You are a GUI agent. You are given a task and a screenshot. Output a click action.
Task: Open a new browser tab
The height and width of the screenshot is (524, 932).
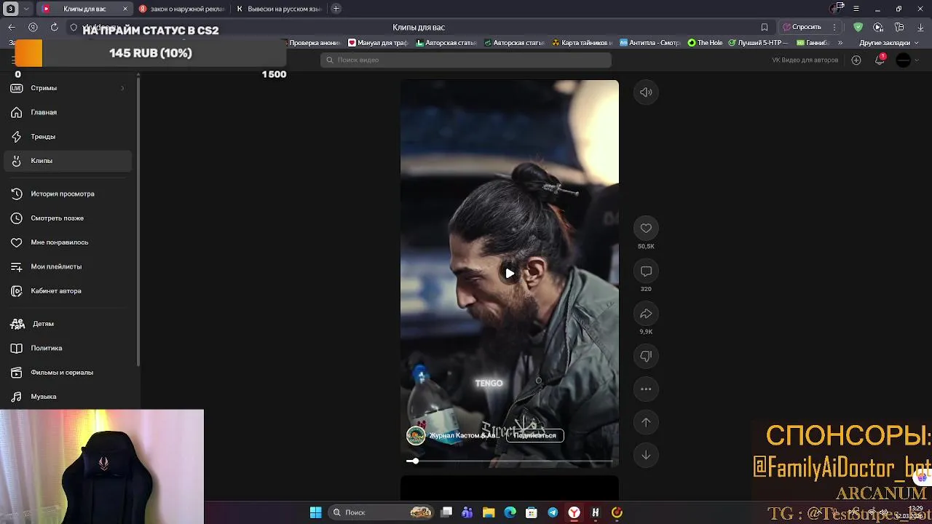coord(336,9)
